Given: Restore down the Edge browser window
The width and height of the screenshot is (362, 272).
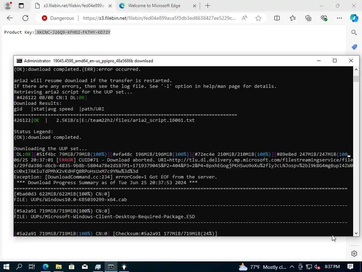Looking at the screenshot, I should pos(338,6).
